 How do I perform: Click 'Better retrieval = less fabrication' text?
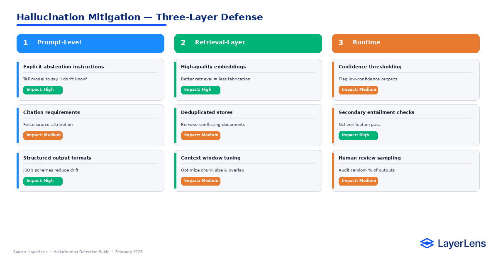215,79
